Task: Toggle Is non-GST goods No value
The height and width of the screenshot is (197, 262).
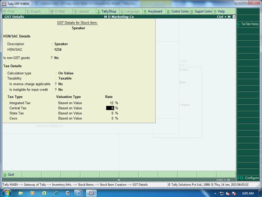Action: point(56,58)
